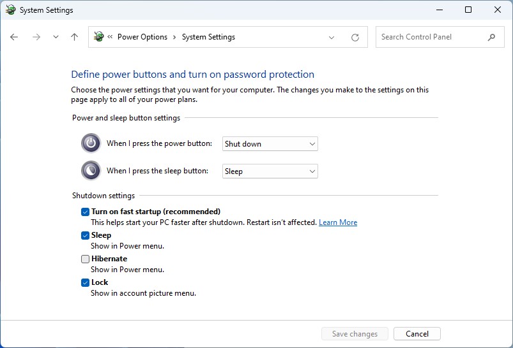Maximize the System Settings window

pos(468,10)
